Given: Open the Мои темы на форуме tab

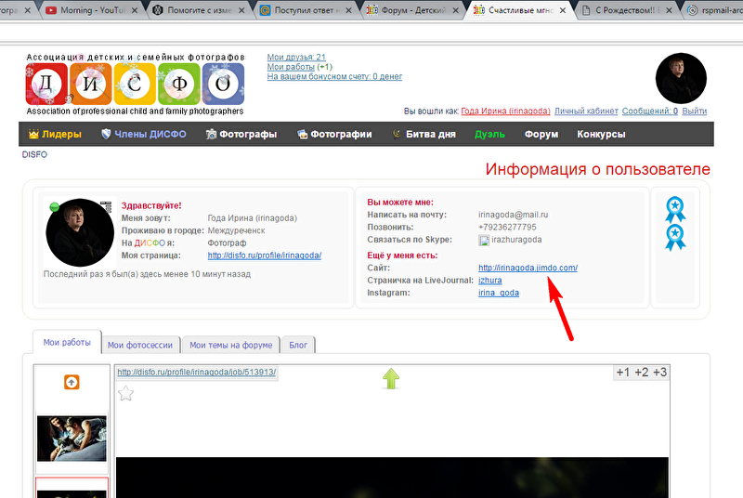Looking at the screenshot, I should point(231,345).
